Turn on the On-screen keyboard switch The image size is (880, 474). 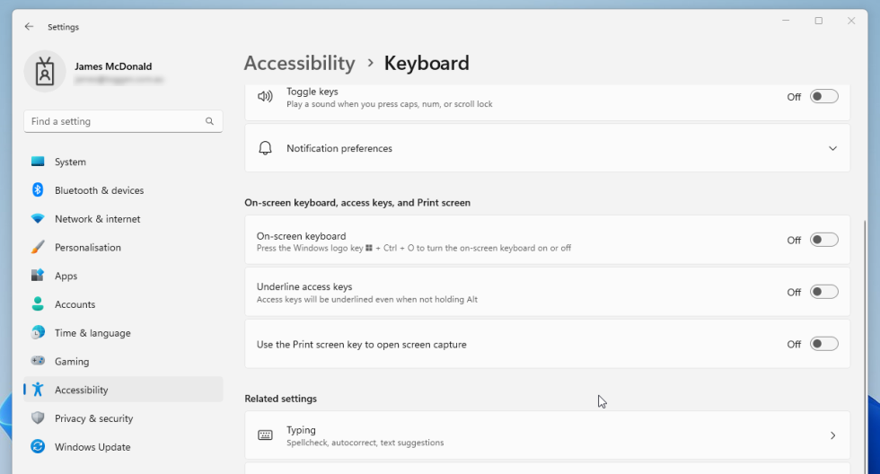[823, 240]
